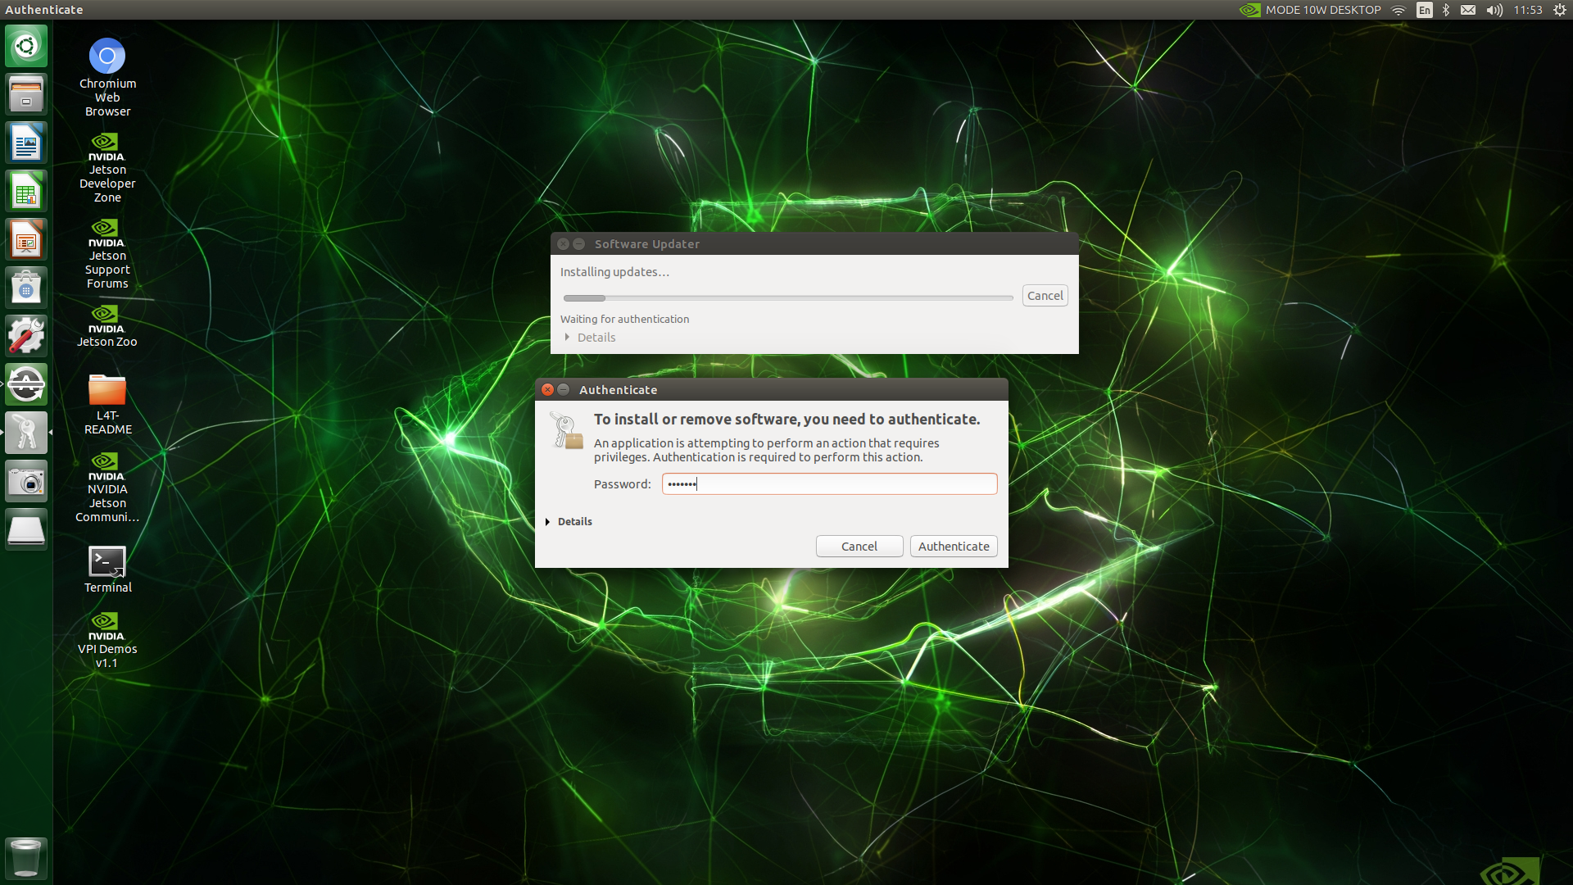Open the NVIDIA power mode menu
This screenshot has height=885, width=1573.
[1311, 10]
